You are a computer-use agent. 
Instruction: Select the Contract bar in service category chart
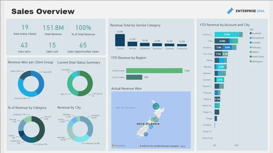click(x=169, y=45)
